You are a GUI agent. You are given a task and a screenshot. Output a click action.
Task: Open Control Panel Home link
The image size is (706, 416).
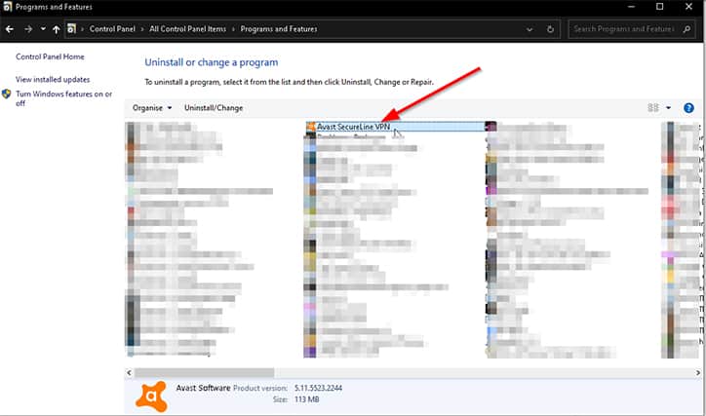pyautogui.click(x=50, y=57)
